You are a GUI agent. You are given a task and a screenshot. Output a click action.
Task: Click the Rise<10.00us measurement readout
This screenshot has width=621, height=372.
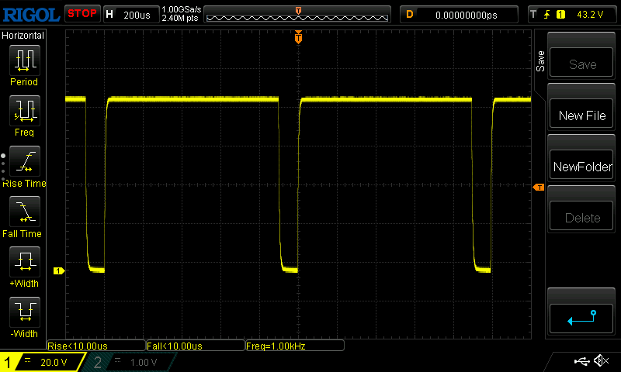(x=95, y=346)
